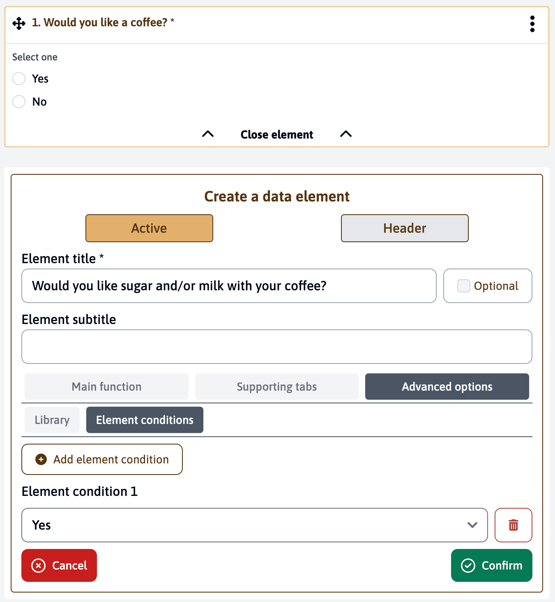The width and height of the screenshot is (555, 602).
Task: Switch to the Library sub-tab
Action: [x=52, y=420]
